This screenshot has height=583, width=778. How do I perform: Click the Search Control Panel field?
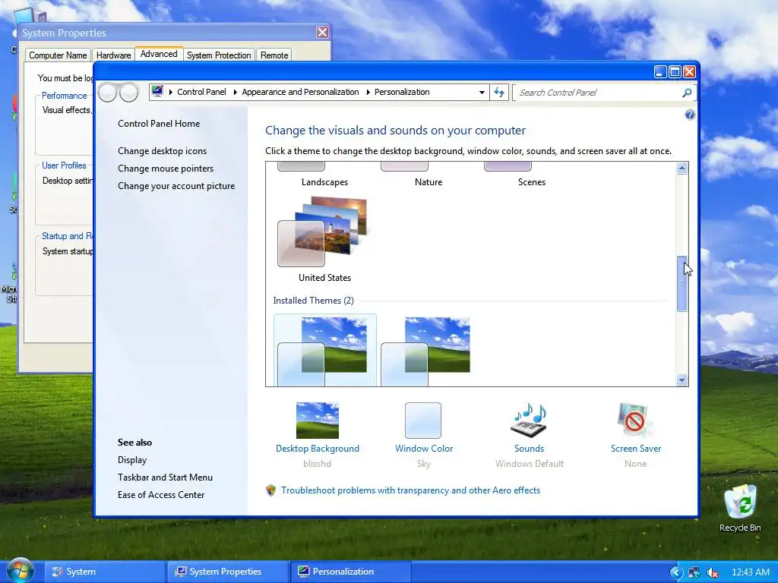click(598, 93)
